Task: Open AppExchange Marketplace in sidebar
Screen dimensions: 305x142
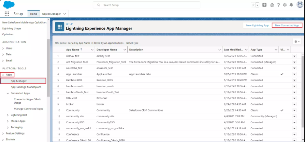Action: pos(26,87)
